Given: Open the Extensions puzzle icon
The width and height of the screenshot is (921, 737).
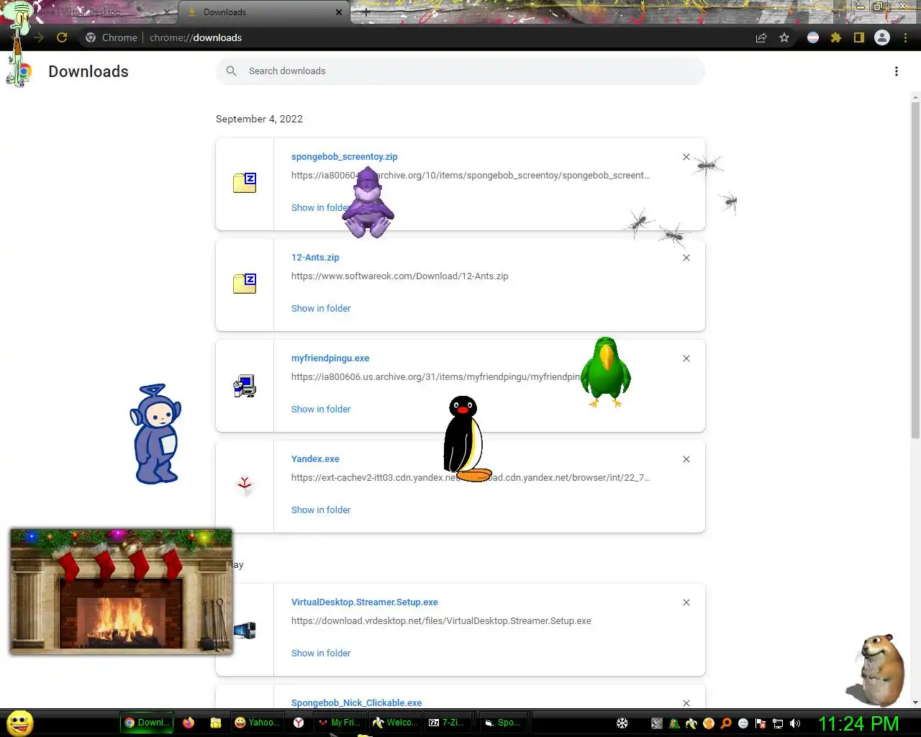Looking at the screenshot, I should (x=836, y=37).
